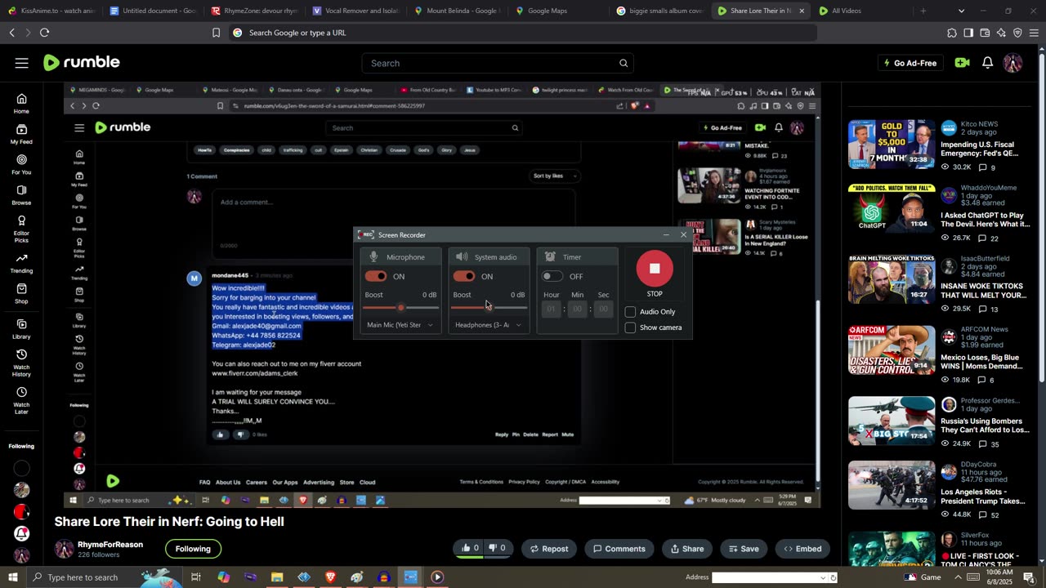Open My Feed in the sidebar

tap(21, 134)
